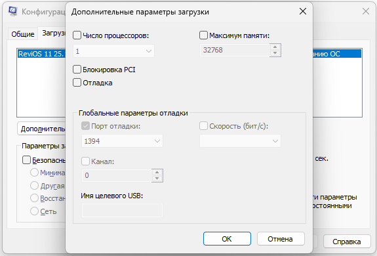
Task: Click the maximum memory field 32768
Action: 235,50
